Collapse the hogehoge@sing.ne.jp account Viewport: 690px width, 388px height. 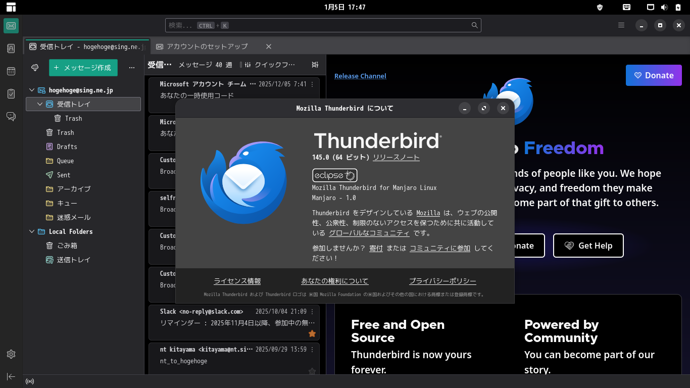pos(32,90)
